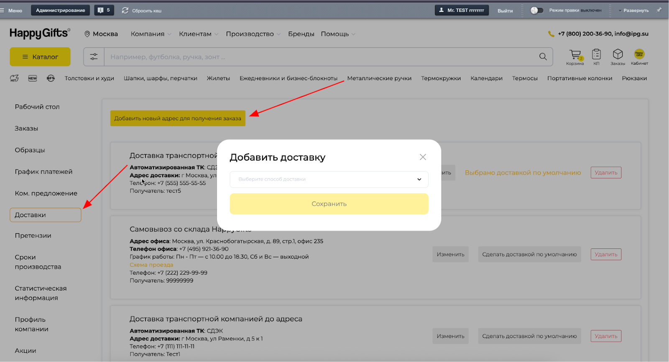Close the Добавить доставку dialog
The image size is (669, 362).
(423, 157)
